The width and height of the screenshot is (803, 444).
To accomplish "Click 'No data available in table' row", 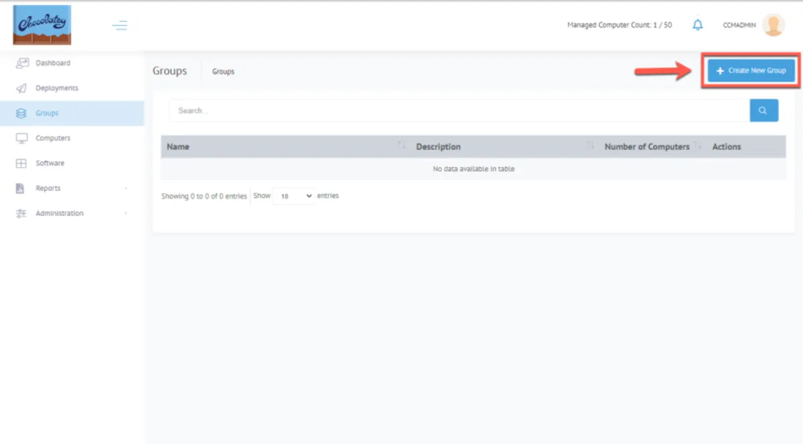I will (474, 169).
